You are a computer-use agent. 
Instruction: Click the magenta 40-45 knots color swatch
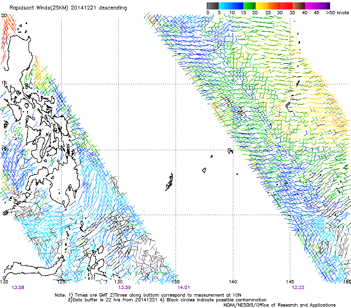pyautogui.click(x=311, y=6)
